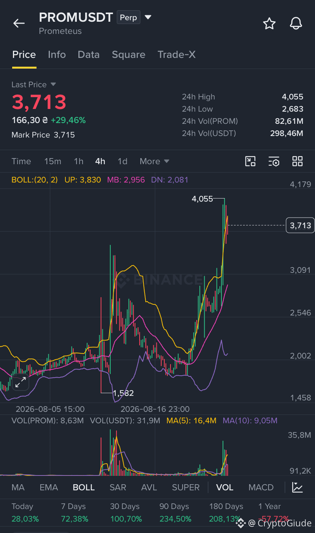
Task: Tap the MA(10): 9,05M volume label
Action: pyautogui.click(x=250, y=421)
